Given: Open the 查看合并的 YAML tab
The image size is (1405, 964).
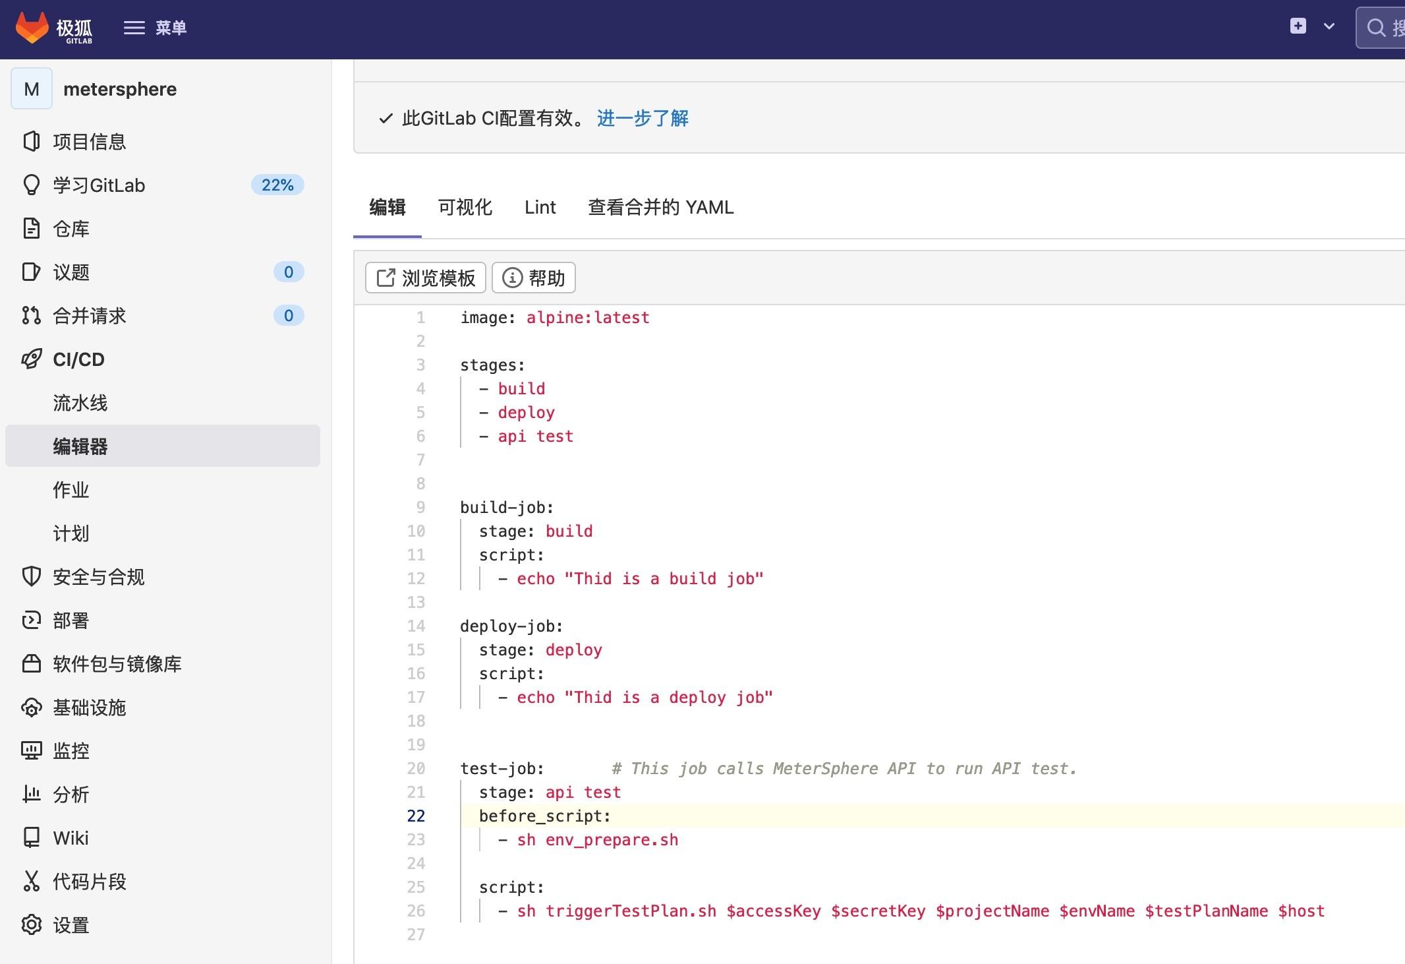Looking at the screenshot, I should [660, 208].
